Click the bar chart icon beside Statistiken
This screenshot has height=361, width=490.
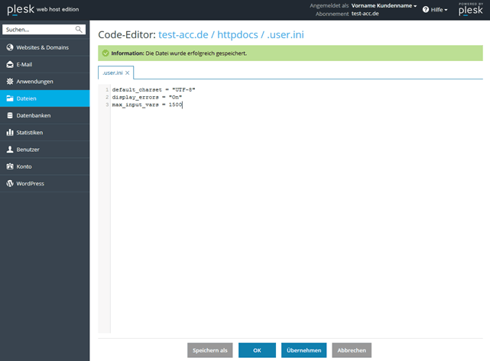click(10, 132)
